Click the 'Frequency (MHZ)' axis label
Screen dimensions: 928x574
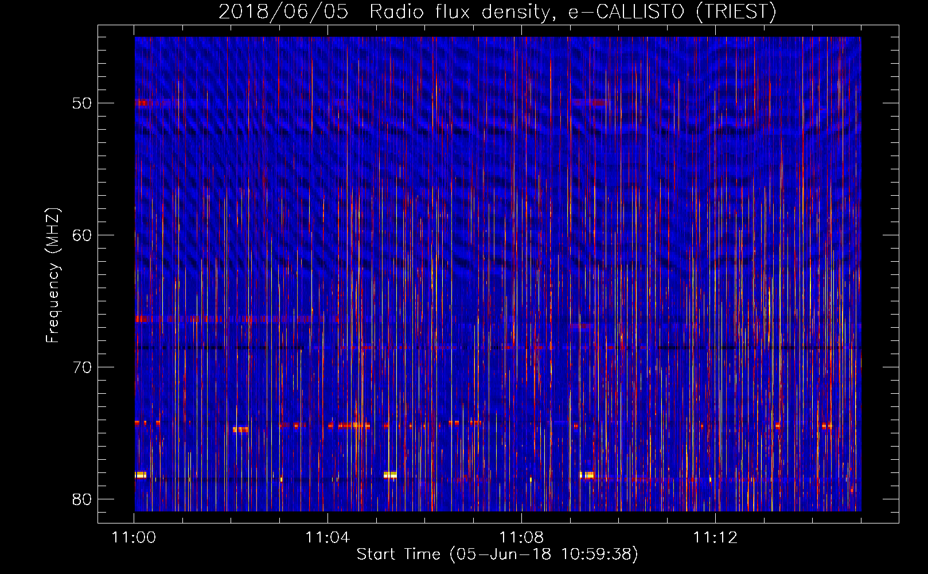click(x=53, y=276)
